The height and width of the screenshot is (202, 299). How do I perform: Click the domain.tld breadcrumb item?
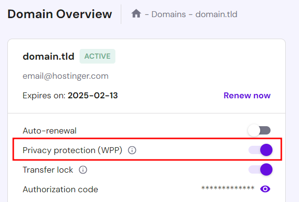pos(216,14)
